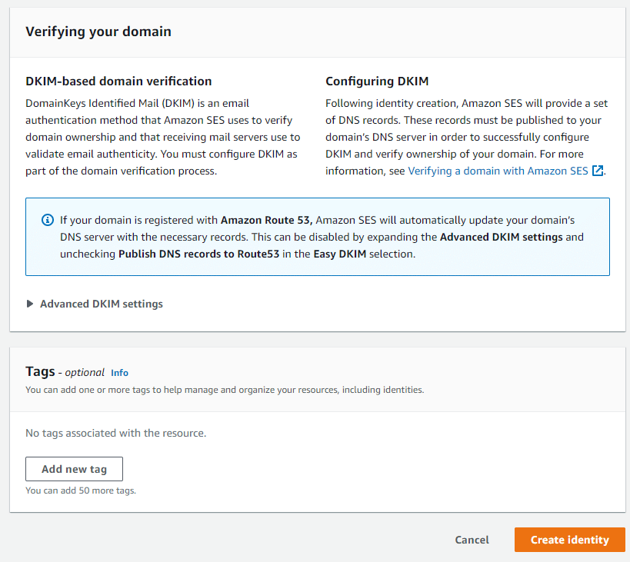Expand the Advanced DKIM settings section
Viewport: 630px width, 562px height.
point(100,304)
